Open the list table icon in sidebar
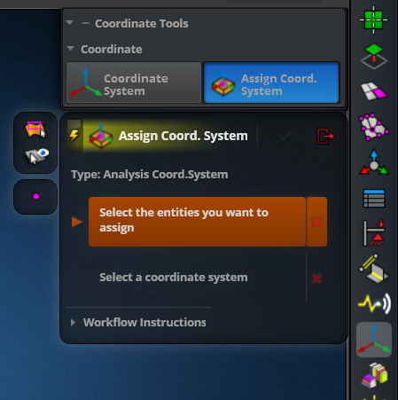Viewport: 398px width, 400px height. [x=374, y=199]
